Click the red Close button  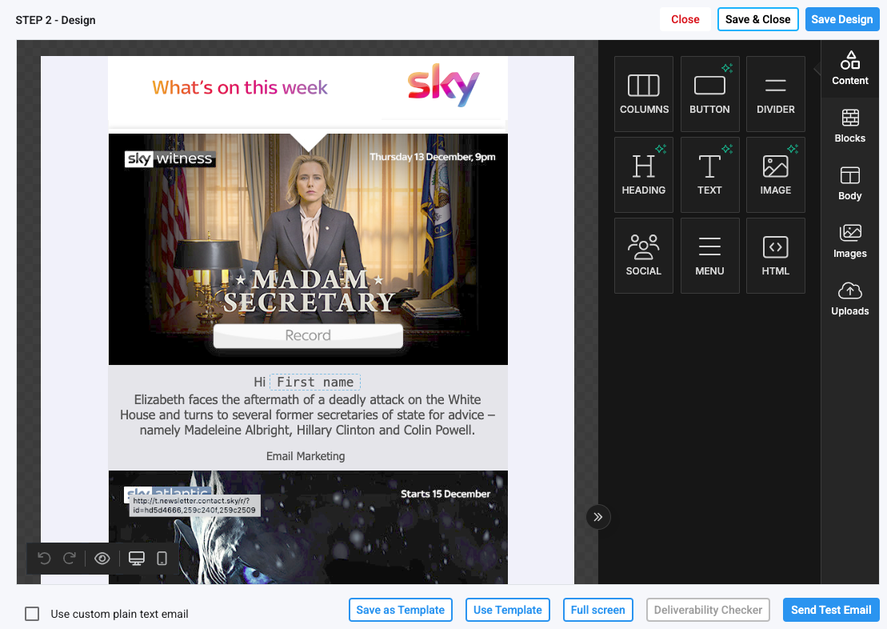tap(685, 19)
